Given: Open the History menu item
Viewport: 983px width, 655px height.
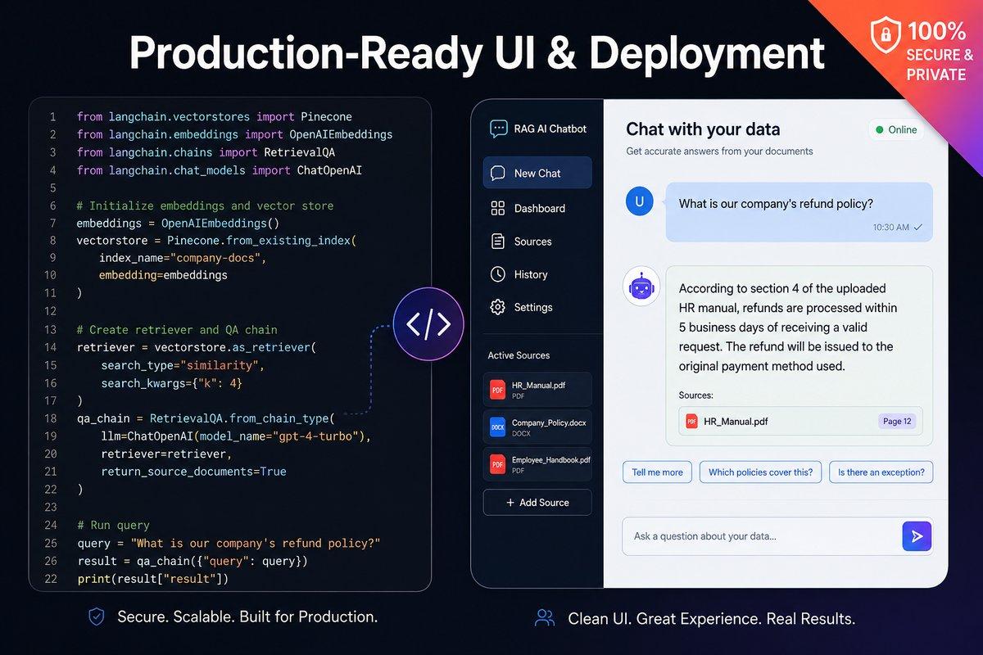Looking at the screenshot, I should (537, 274).
